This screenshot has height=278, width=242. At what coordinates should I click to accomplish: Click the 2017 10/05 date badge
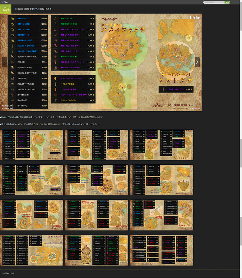click(6, 9)
